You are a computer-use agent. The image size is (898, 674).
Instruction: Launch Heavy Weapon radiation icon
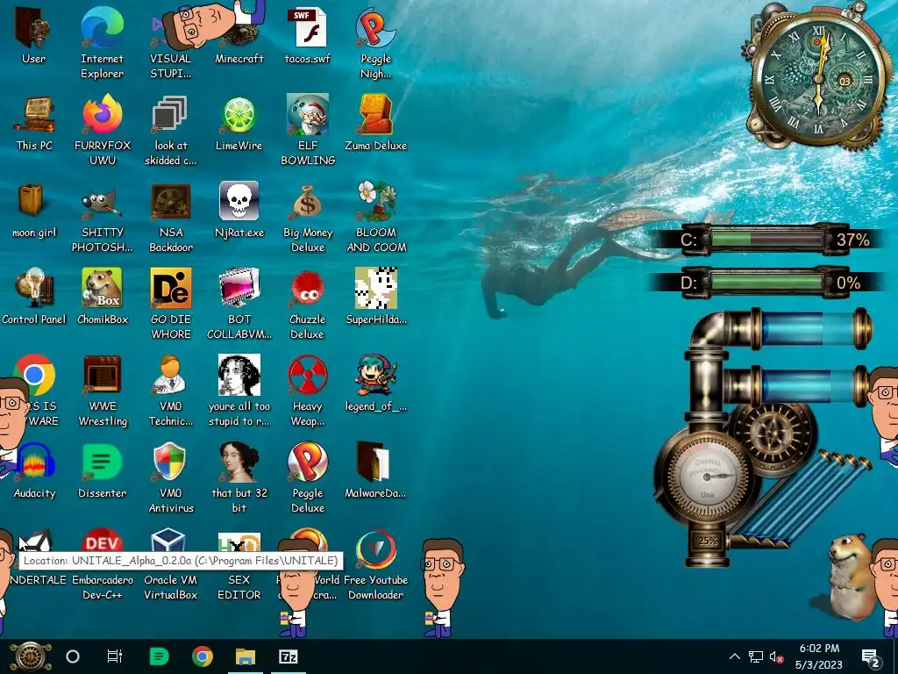point(308,375)
